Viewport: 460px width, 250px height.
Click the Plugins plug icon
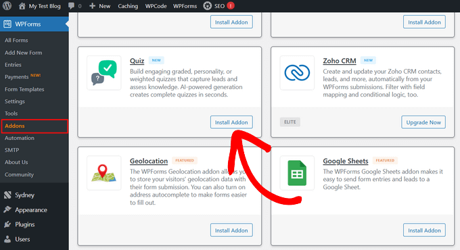pyautogui.click(x=7, y=224)
